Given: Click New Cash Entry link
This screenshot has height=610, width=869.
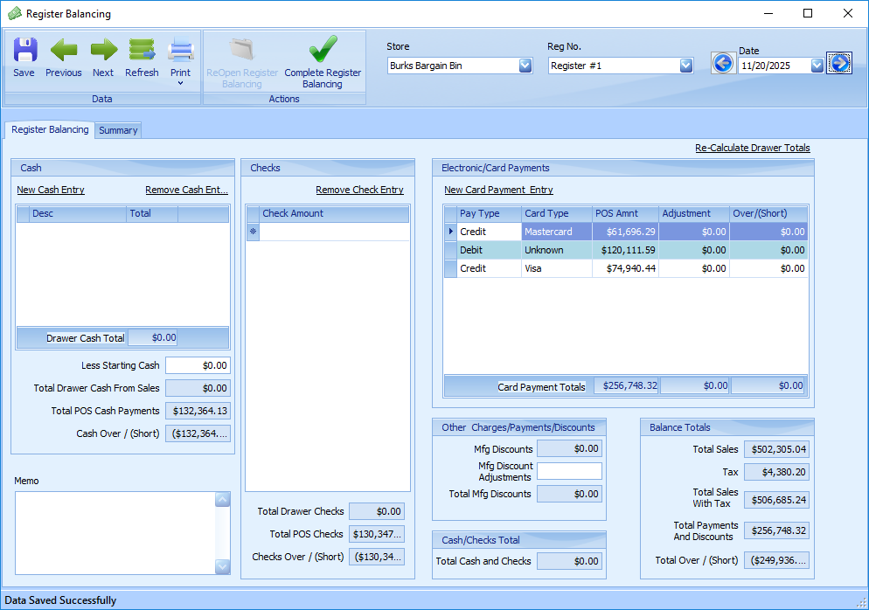Looking at the screenshot, I should 51,190.
